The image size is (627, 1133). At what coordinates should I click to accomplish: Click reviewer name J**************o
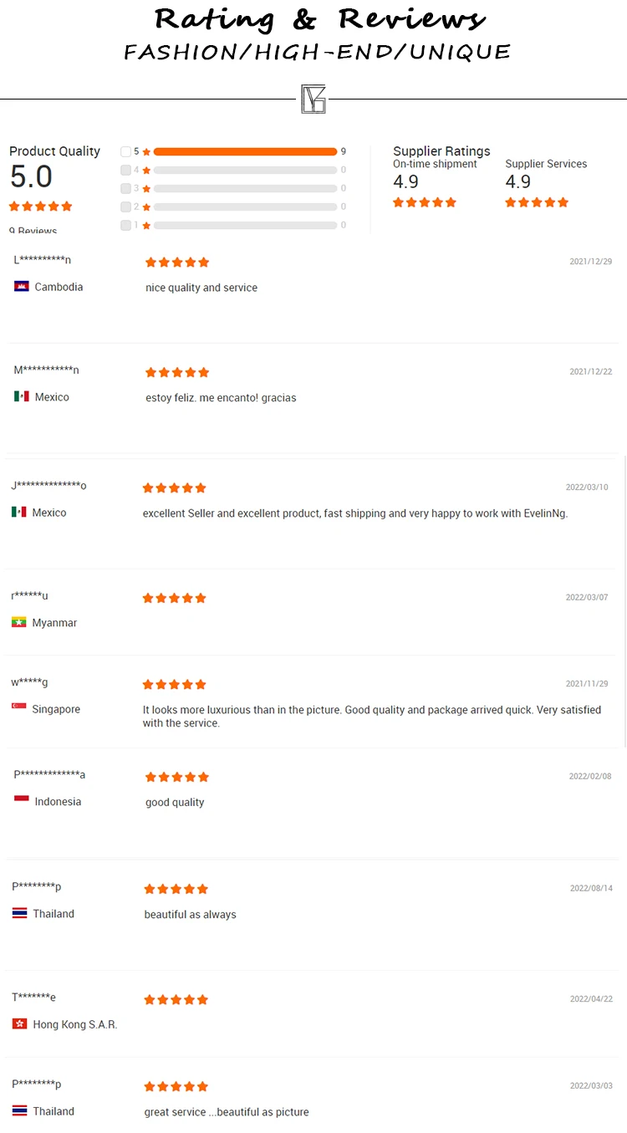pyautogui.click(x=48, y=486)
